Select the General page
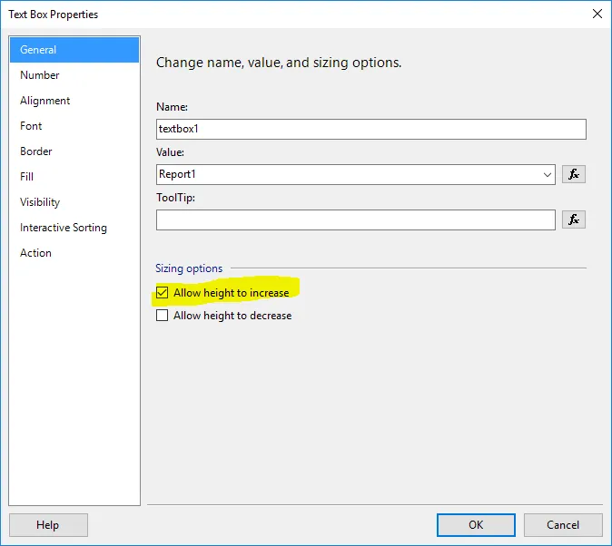 74,50
